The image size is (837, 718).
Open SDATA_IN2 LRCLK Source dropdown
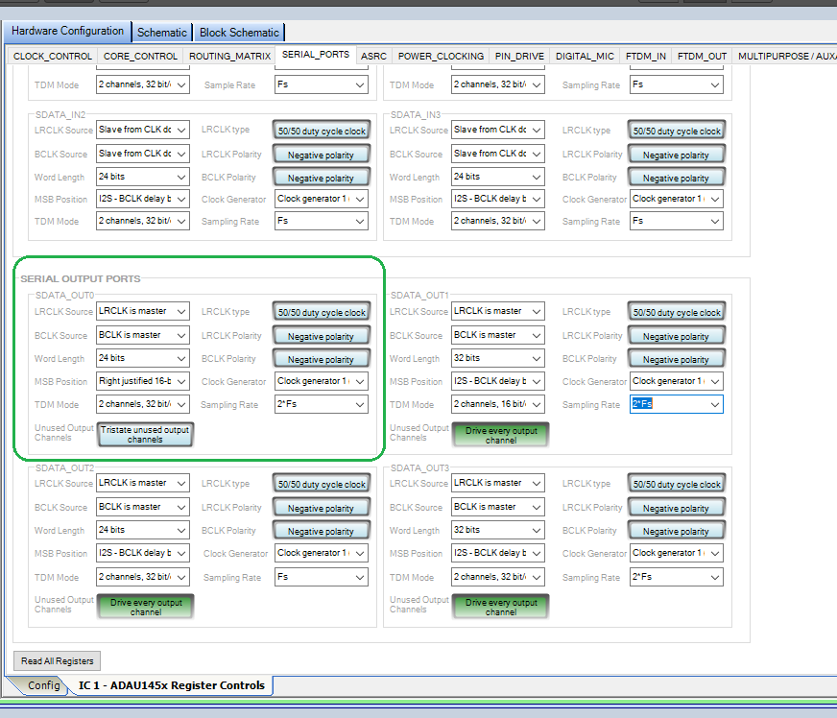tap(142, 130)
